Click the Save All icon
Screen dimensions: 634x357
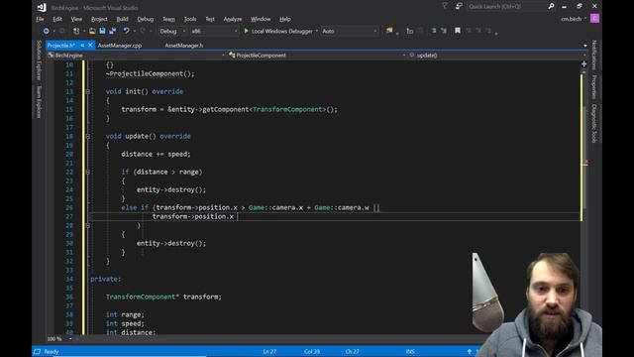(x=112, y=31)
